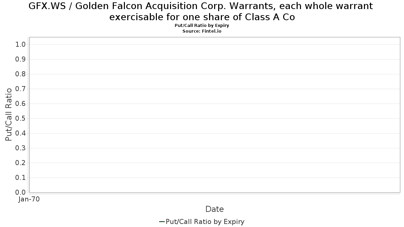This screenshot has width=404, height=227.
Task: Click the vertical Put/Call Ratio axis title
Action: point(9,114)
